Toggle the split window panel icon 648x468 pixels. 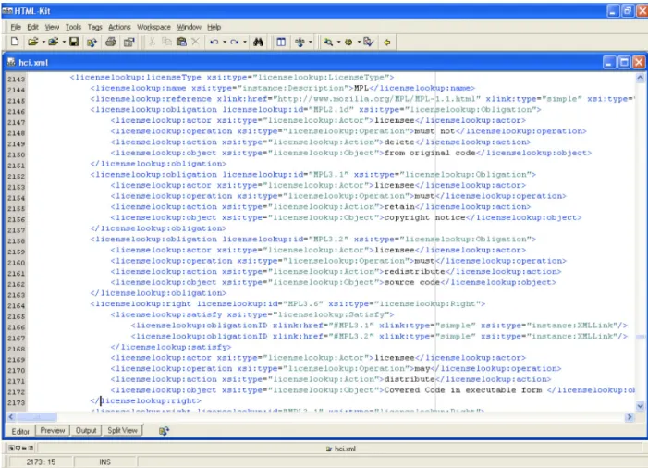[281, 42]
